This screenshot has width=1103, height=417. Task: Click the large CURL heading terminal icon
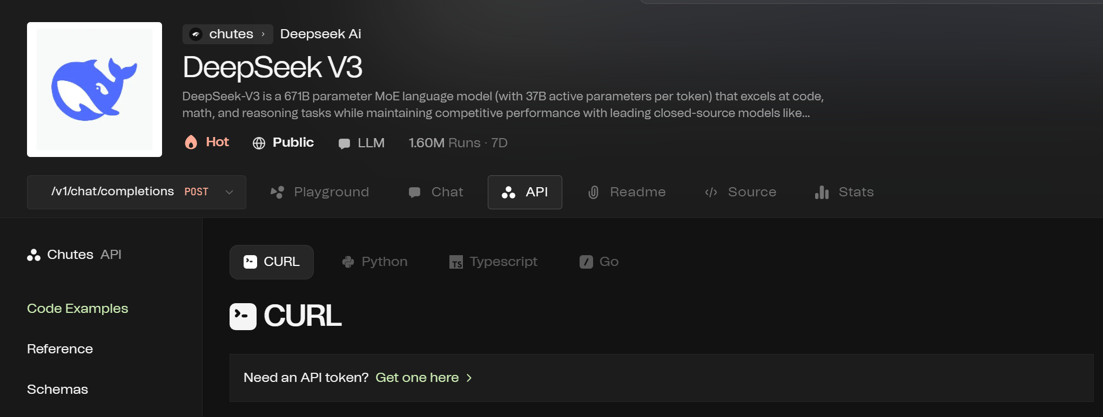243,317
